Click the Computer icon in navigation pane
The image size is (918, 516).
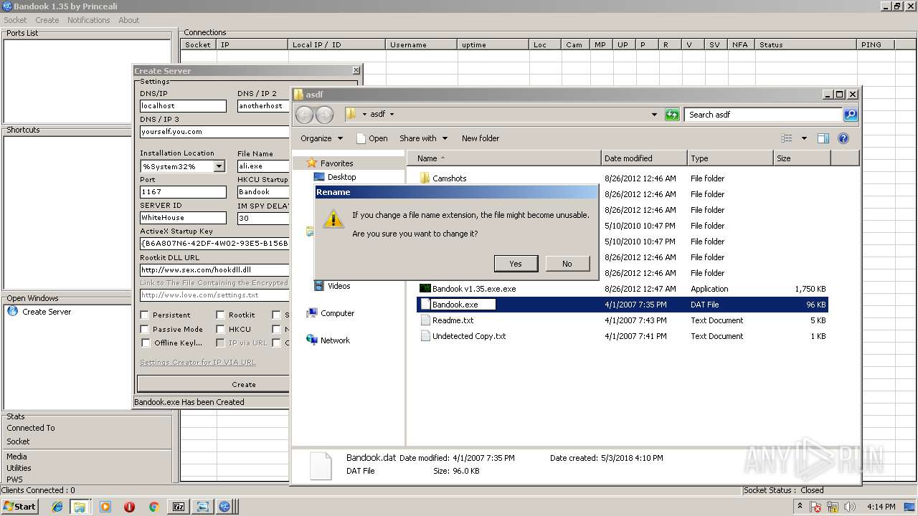[x=312, y=313]
